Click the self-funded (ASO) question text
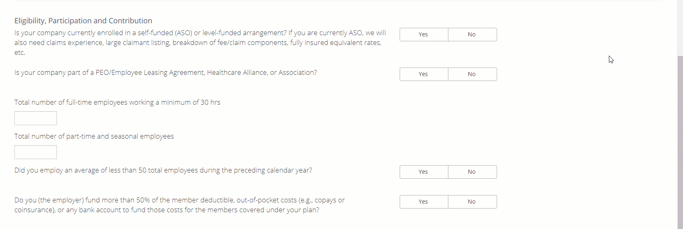683x229 pixels. [x=200, y=43]
